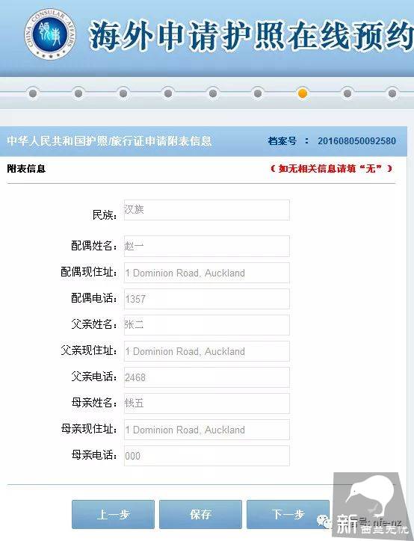Click the sixth progress step dot
This screenshot has height=541, width=414.
coord(258,93)
